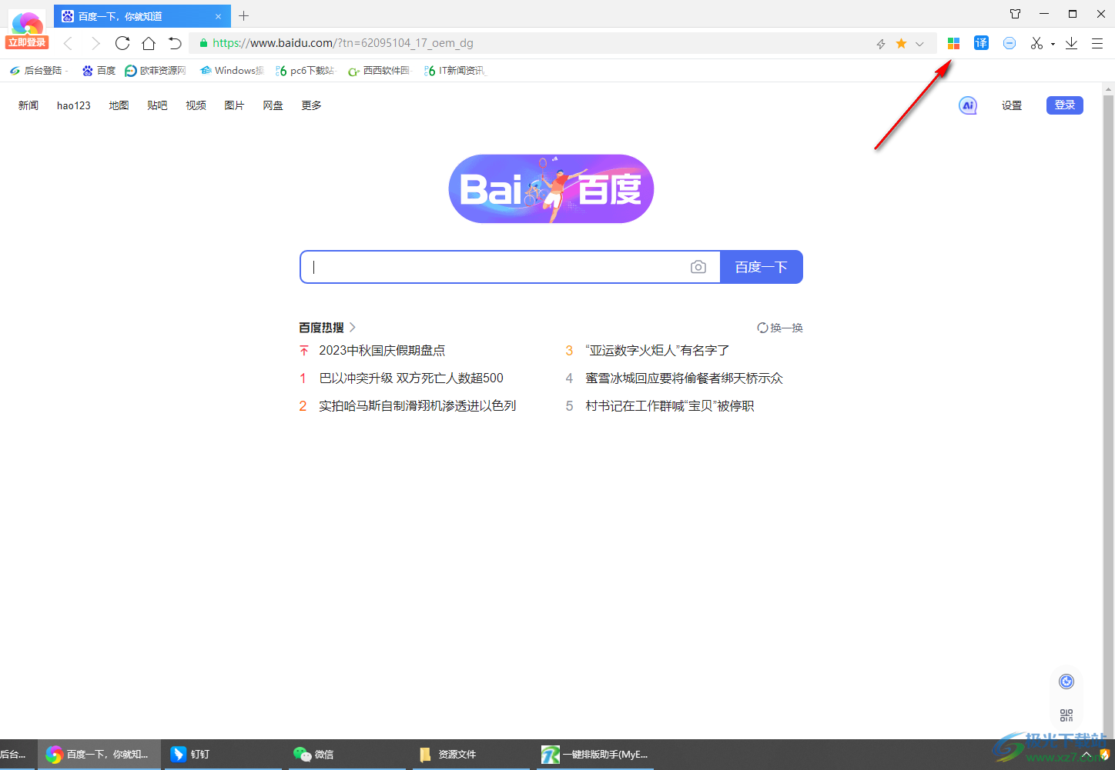Open the hao123 nav link
Image resolution: width=1115 pixels, height=770 pixels.
click(74, 105)
